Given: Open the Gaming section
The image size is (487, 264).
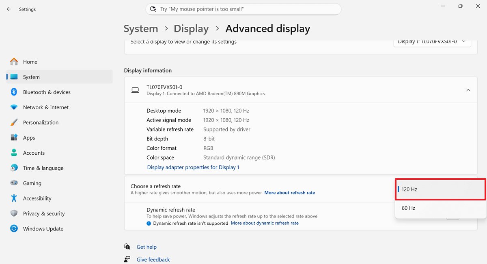Looking at the screenshot, I should coord(31,183).
